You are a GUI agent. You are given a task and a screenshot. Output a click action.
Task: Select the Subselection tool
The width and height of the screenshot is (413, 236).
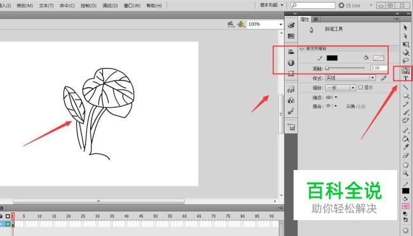point(405,36)
